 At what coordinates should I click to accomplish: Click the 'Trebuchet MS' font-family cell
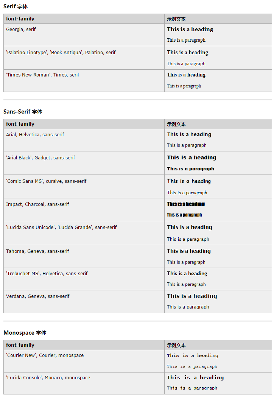[47, 273]
